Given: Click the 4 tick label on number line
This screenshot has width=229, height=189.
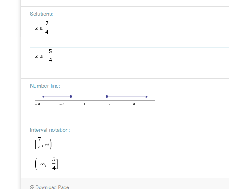Looking at the screenshot, I should tap(134, 104).
